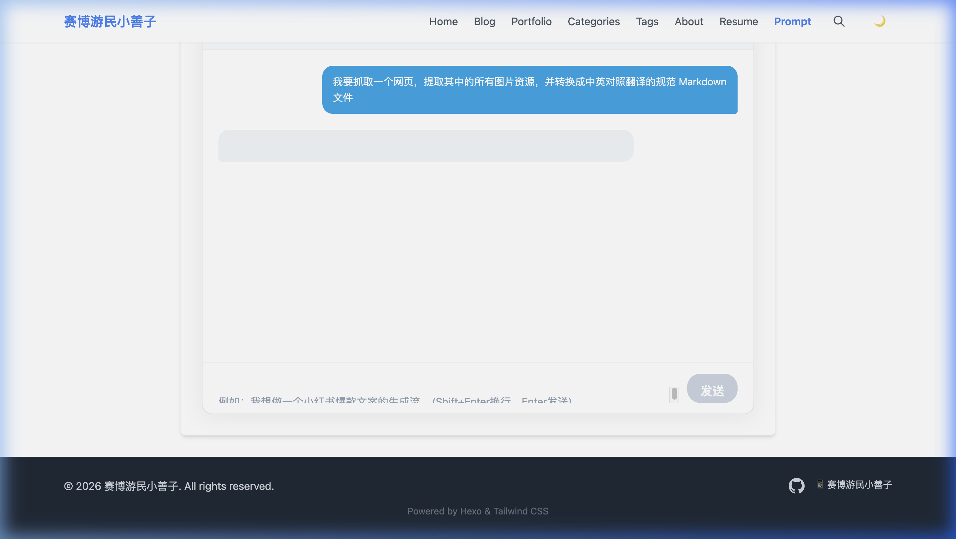Click the gray loading reply bubble
Screen dimensions: 956x539
pyautogui.click(x=426, y=145)
